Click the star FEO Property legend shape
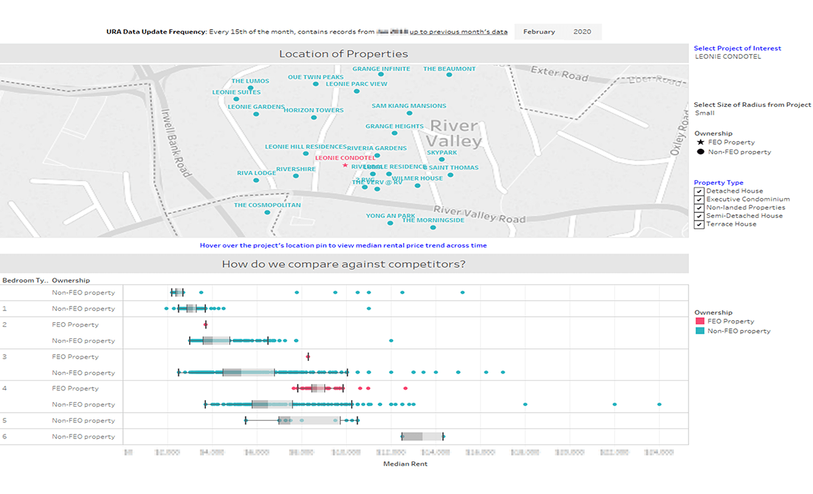Screen dimensions: 813x494 pos(701,143)
